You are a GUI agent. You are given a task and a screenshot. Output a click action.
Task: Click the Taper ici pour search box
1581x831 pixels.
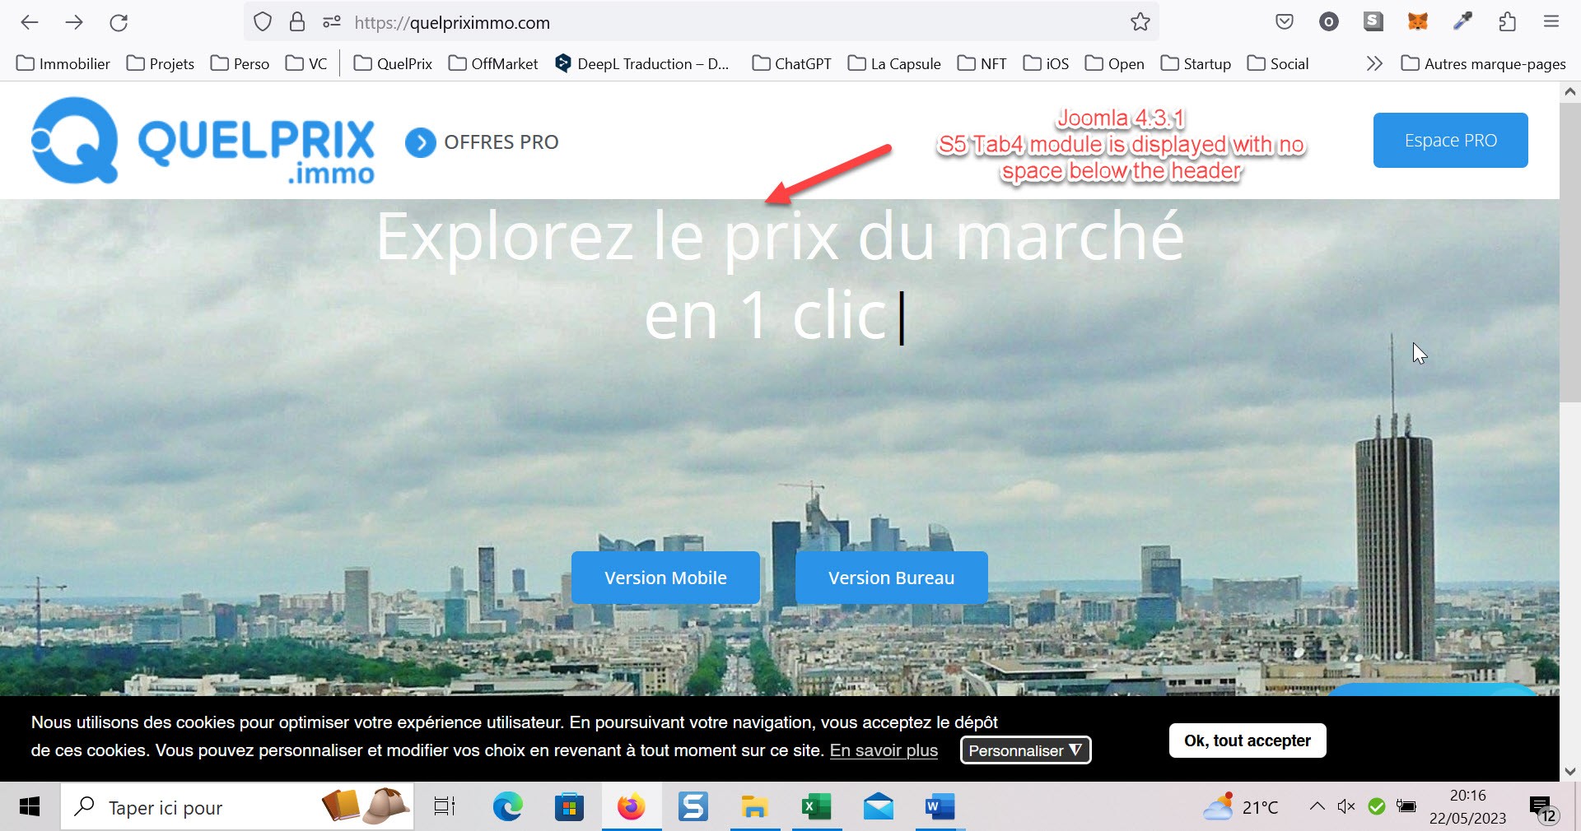(x=237, y=807)
